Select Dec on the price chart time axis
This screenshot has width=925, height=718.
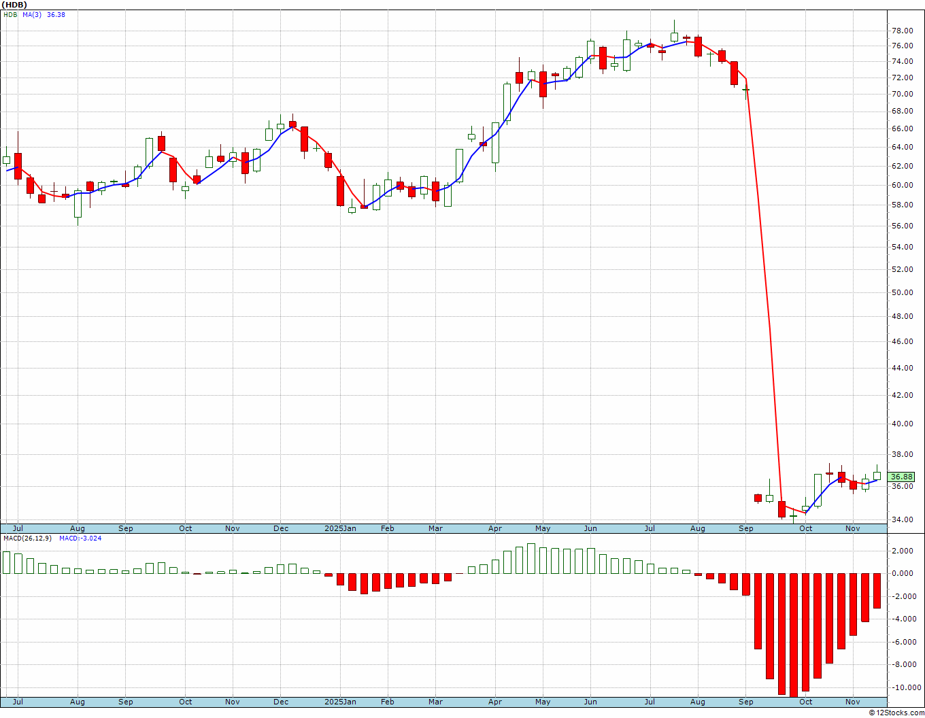tap(282, 528)
